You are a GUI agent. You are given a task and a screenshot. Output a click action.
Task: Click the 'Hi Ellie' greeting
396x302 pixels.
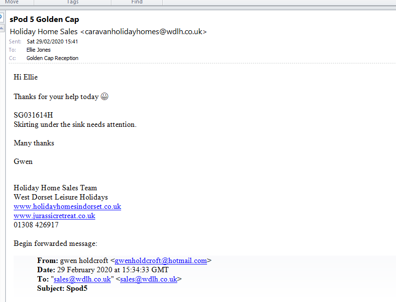(25, 77)
